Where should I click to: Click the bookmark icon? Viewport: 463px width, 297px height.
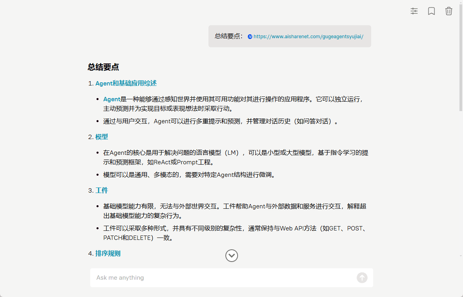(x=431, y=11)
